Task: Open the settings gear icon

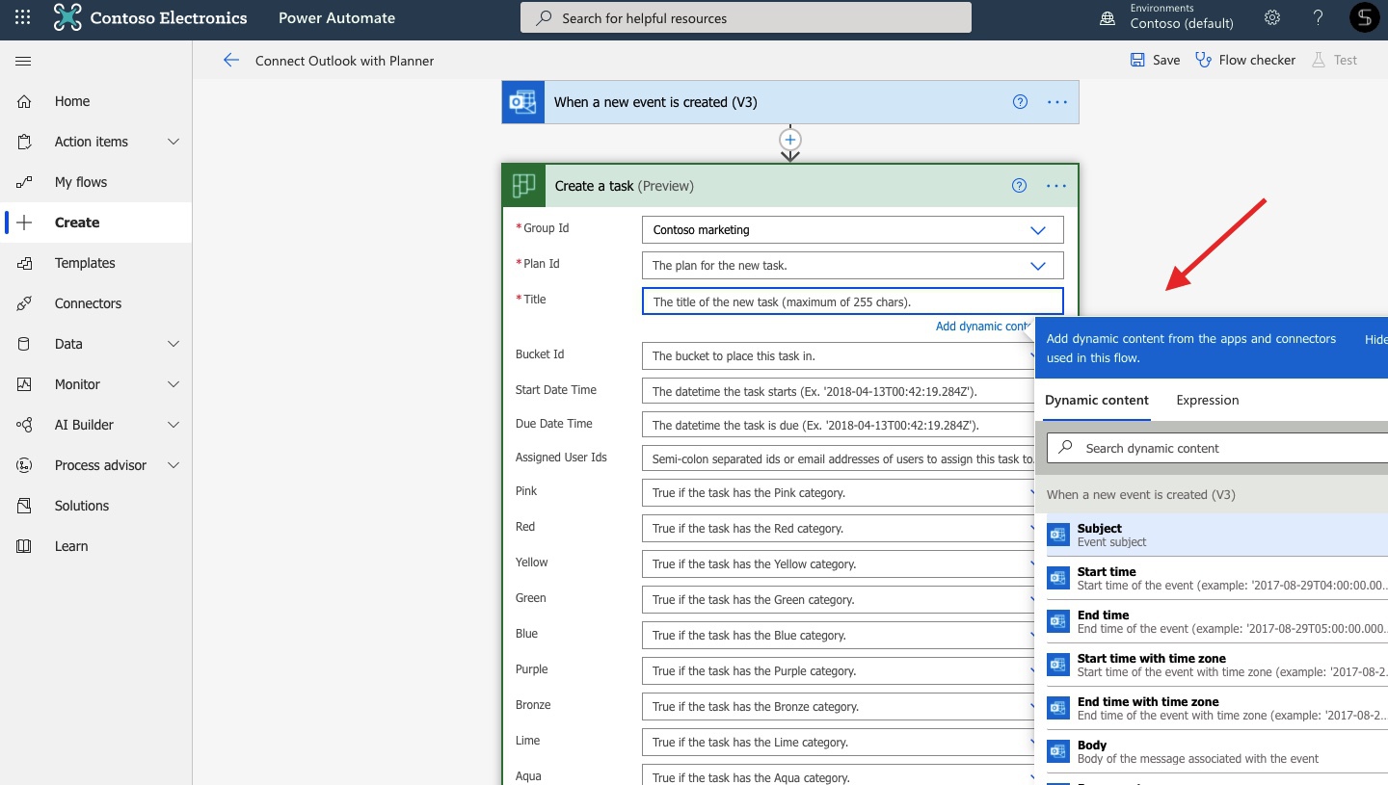Action: click(x=1272, y=17)
